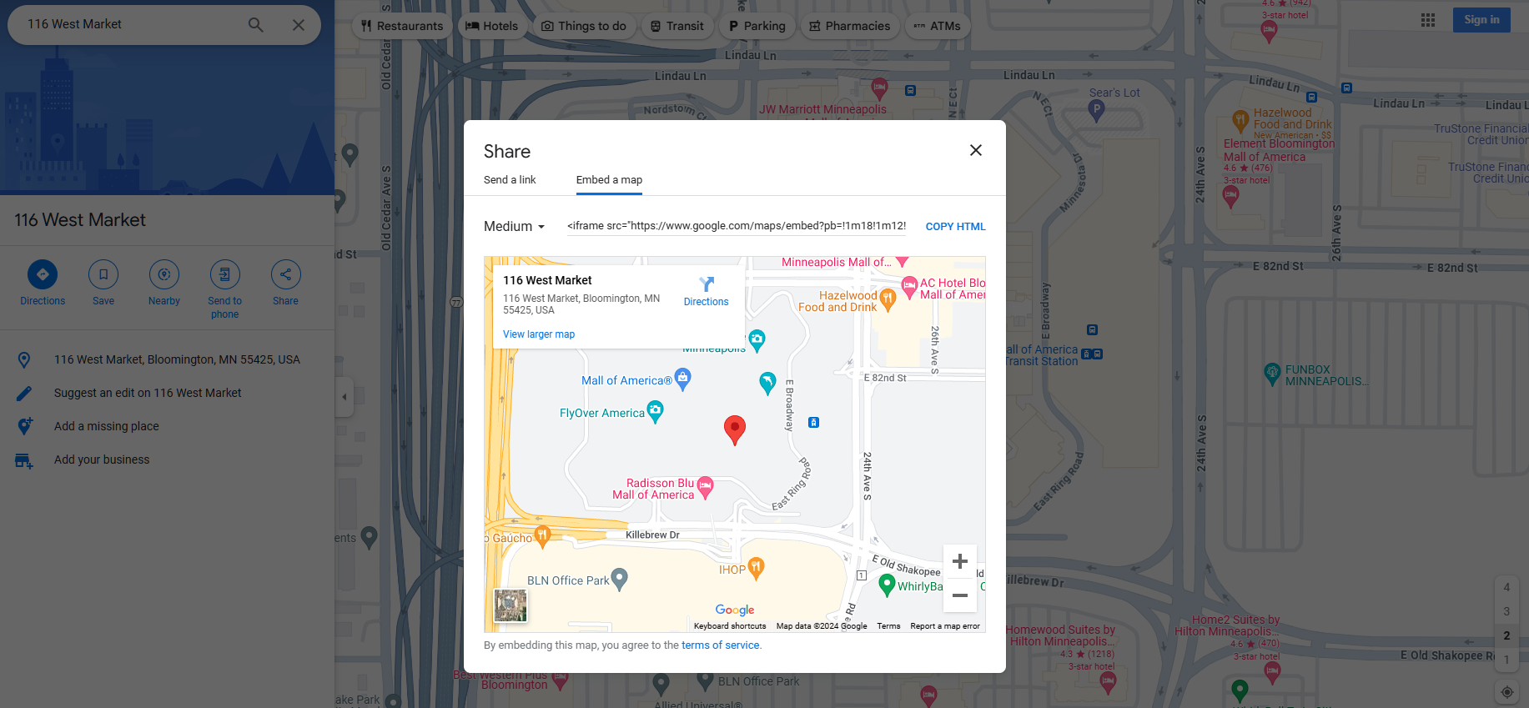The width and height of the screenshot is (1529, 708).
Task: Click Sear's Lot parking marker on main map
Action: 1096,110
